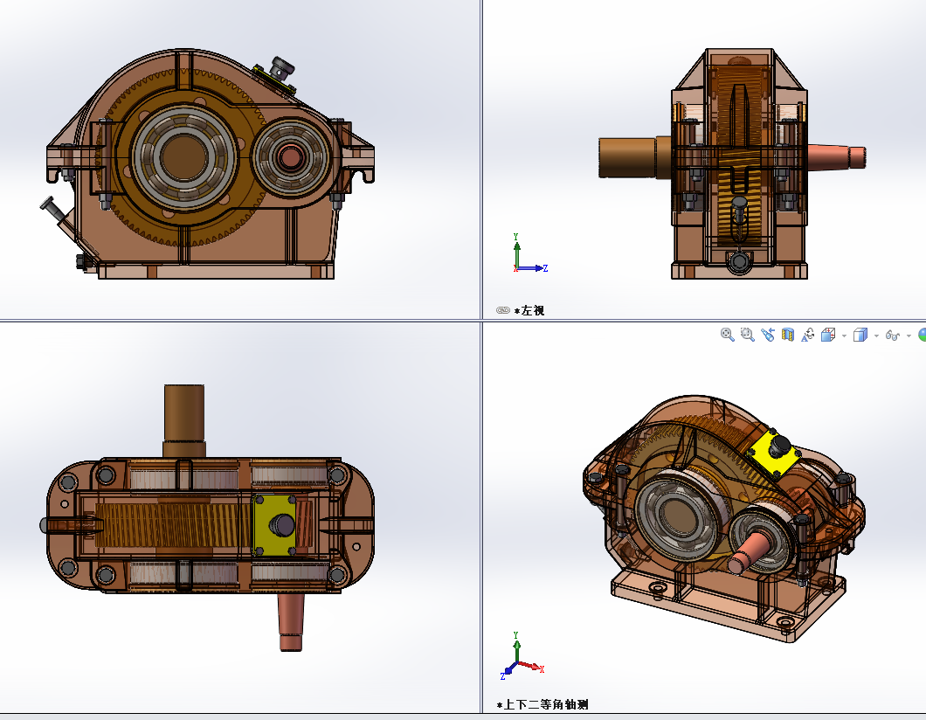Click the Edit Appearance sphere icon
This screenshot has height=720, width=926.
[x=923, y=335]
